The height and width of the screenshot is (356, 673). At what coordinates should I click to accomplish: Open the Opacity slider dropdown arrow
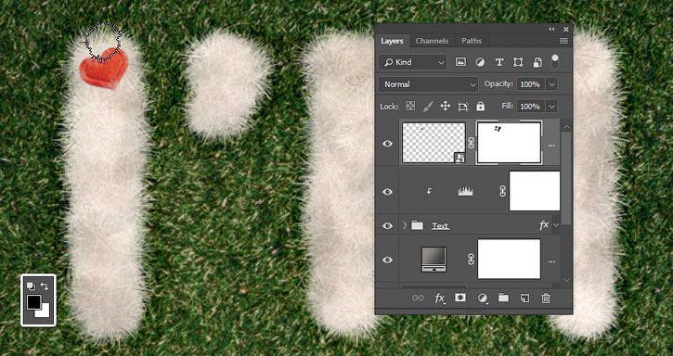(552, 84)
